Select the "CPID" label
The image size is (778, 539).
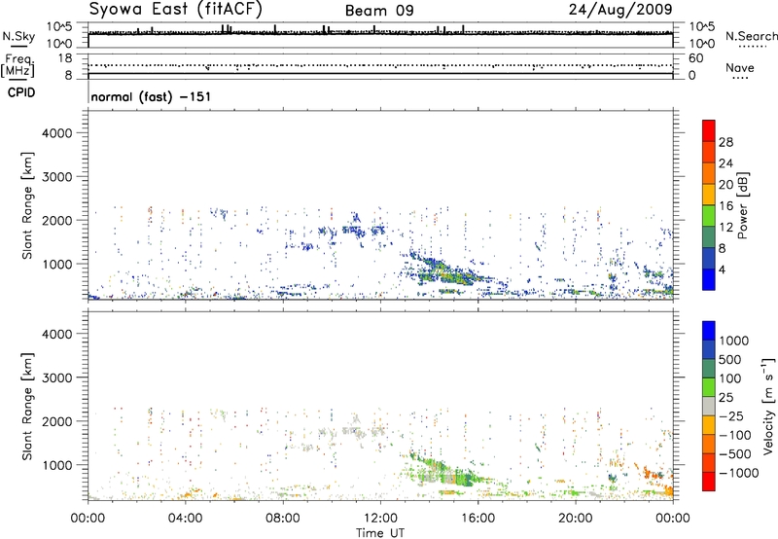(x=21, y=92)
